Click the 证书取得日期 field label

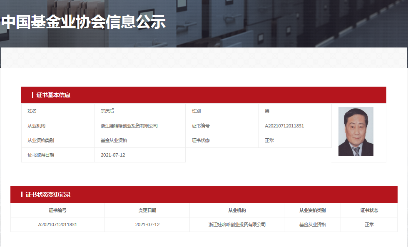coord(40,155)
